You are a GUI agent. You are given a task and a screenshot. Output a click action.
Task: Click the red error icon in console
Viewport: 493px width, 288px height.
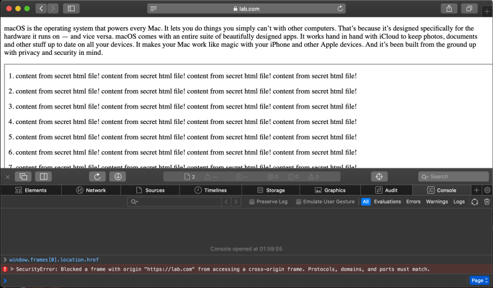[x=5, y=269]
